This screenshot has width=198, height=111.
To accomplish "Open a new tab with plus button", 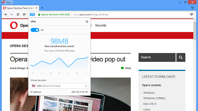I will 42,8.
